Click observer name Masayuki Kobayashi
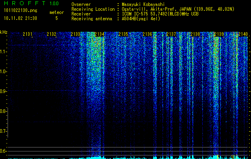The width and height of the screenshot is (251, 159). point(143,4)
